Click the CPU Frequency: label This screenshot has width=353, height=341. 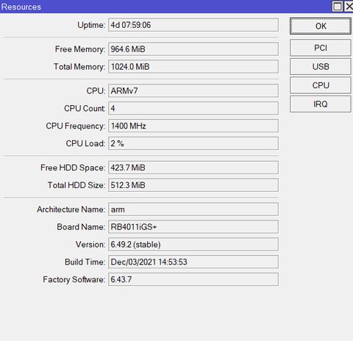tap(76, 126)
